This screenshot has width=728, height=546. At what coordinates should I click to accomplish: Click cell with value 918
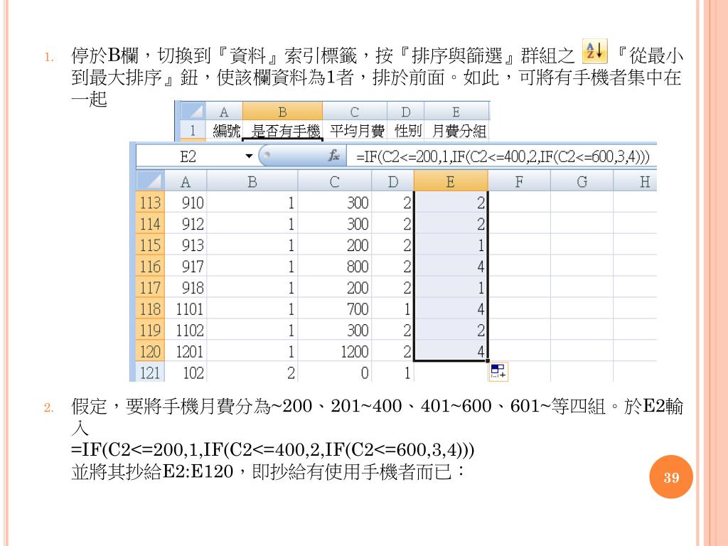click(x=186, y=287)
